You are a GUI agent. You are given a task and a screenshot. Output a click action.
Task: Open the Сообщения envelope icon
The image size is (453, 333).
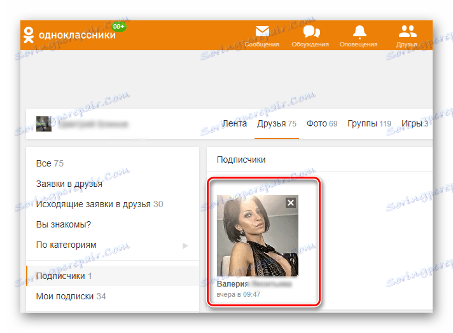[262, 31]
